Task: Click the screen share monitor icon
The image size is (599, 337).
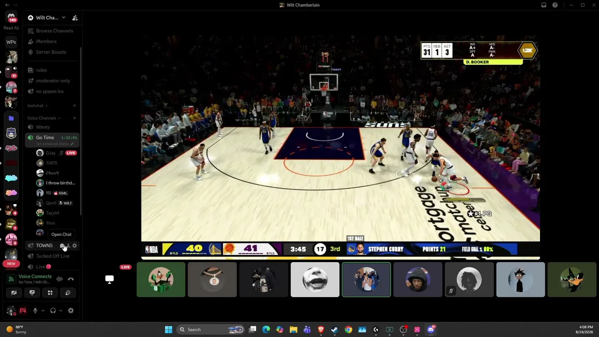Action: pos(110,279)
